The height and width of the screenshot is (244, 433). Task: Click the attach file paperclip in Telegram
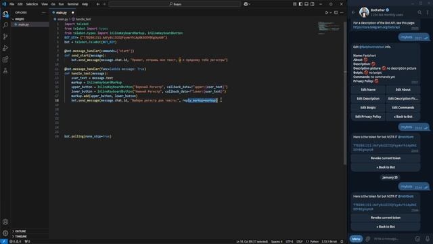368,239
